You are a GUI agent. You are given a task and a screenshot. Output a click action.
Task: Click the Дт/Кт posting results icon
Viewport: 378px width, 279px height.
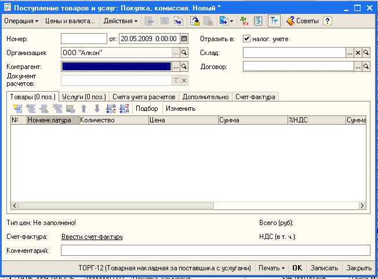pos(245,21)
